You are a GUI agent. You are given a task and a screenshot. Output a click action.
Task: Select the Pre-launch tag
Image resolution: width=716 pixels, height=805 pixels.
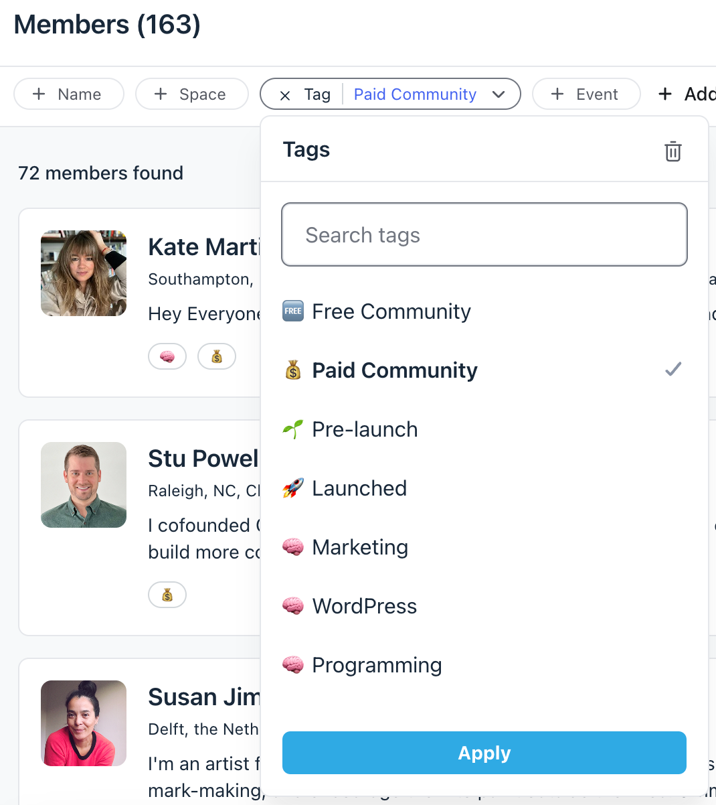(x=484, y=429)
